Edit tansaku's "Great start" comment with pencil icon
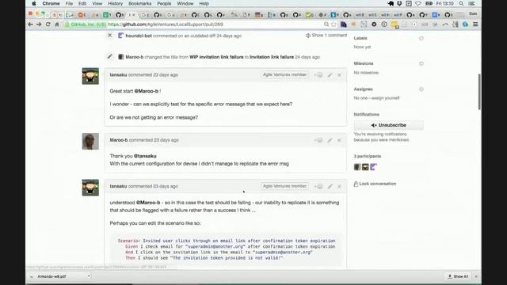The image size is (507, 285). (x=330, y=75)
